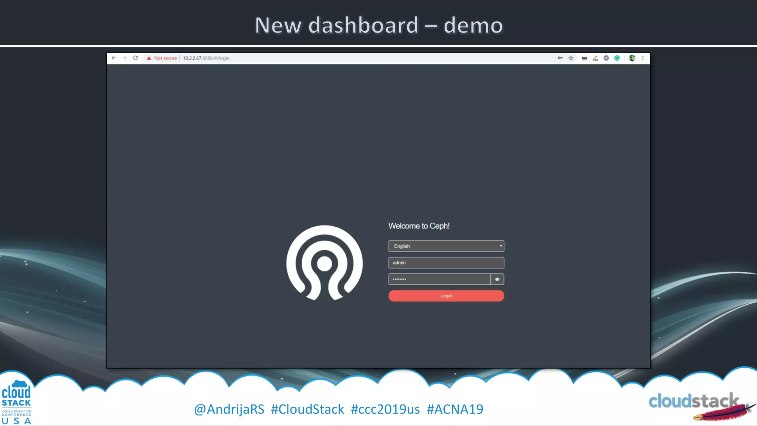
Task: Open the green Grammarly extension
Action: 617,58
